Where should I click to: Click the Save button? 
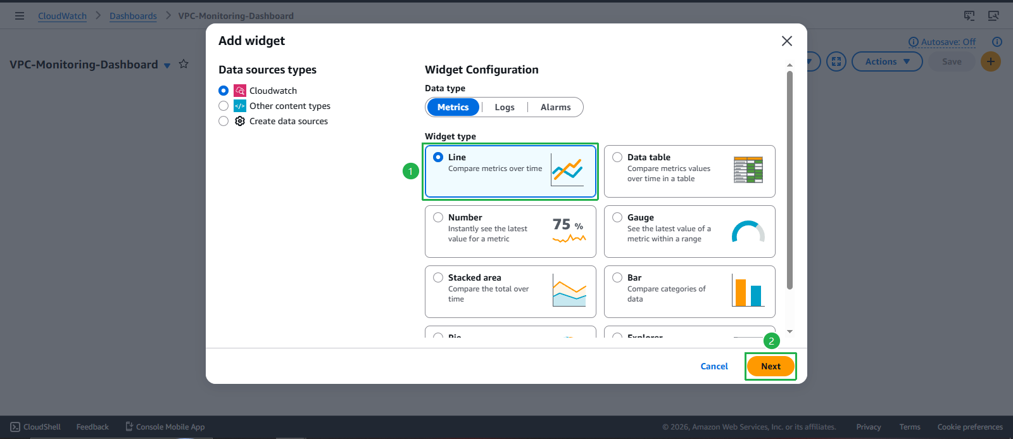952,61
